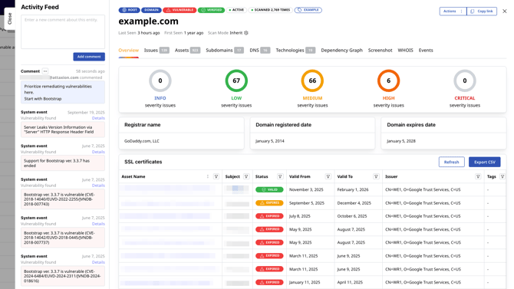
Task: Open the Technologies tab
Action: [x=295, y=50]
